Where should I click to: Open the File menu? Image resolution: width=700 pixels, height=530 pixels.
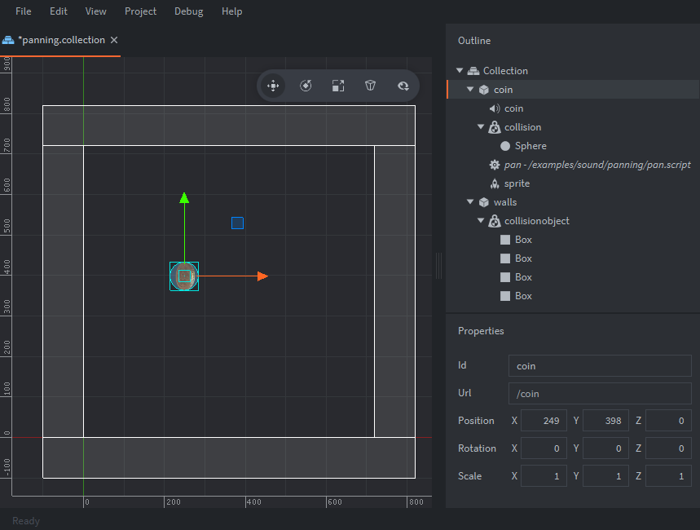tap(23, 11)
